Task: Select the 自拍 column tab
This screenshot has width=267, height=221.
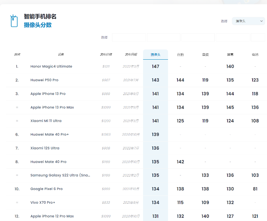Action: (x=180, y=55)
